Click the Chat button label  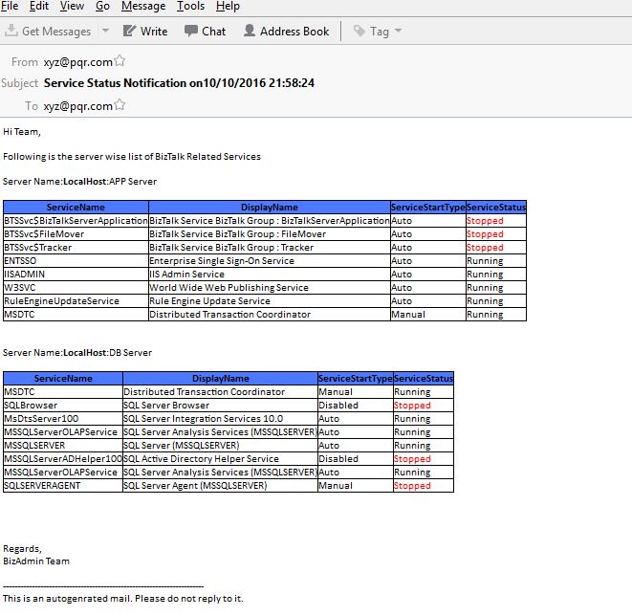click(213, 31)
